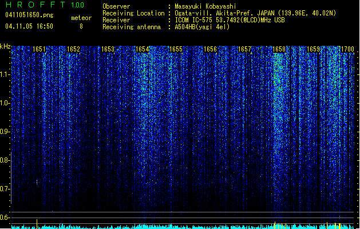
Task: Click the meteor count label
Action: [x=81, y=18]
